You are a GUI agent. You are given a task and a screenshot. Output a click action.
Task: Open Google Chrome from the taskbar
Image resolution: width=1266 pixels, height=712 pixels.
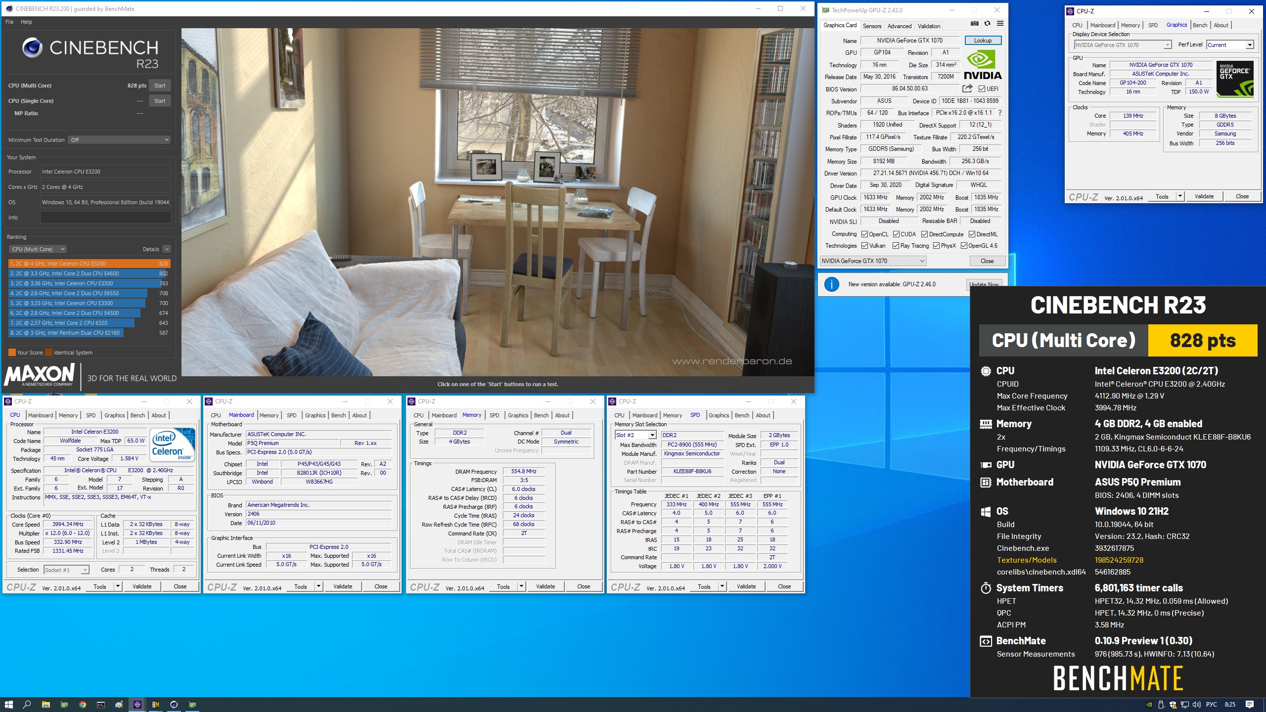tap(83, 705)
